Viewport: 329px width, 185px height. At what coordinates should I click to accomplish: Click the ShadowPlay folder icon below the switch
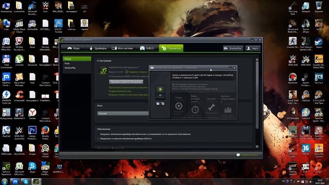pos(158,104)
